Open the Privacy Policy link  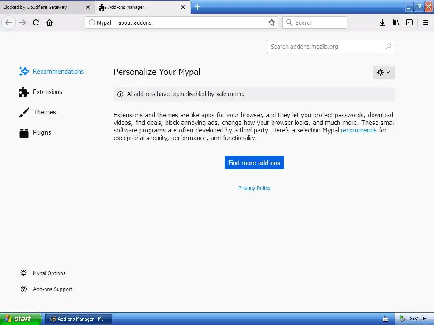click(x=254, y=188)
